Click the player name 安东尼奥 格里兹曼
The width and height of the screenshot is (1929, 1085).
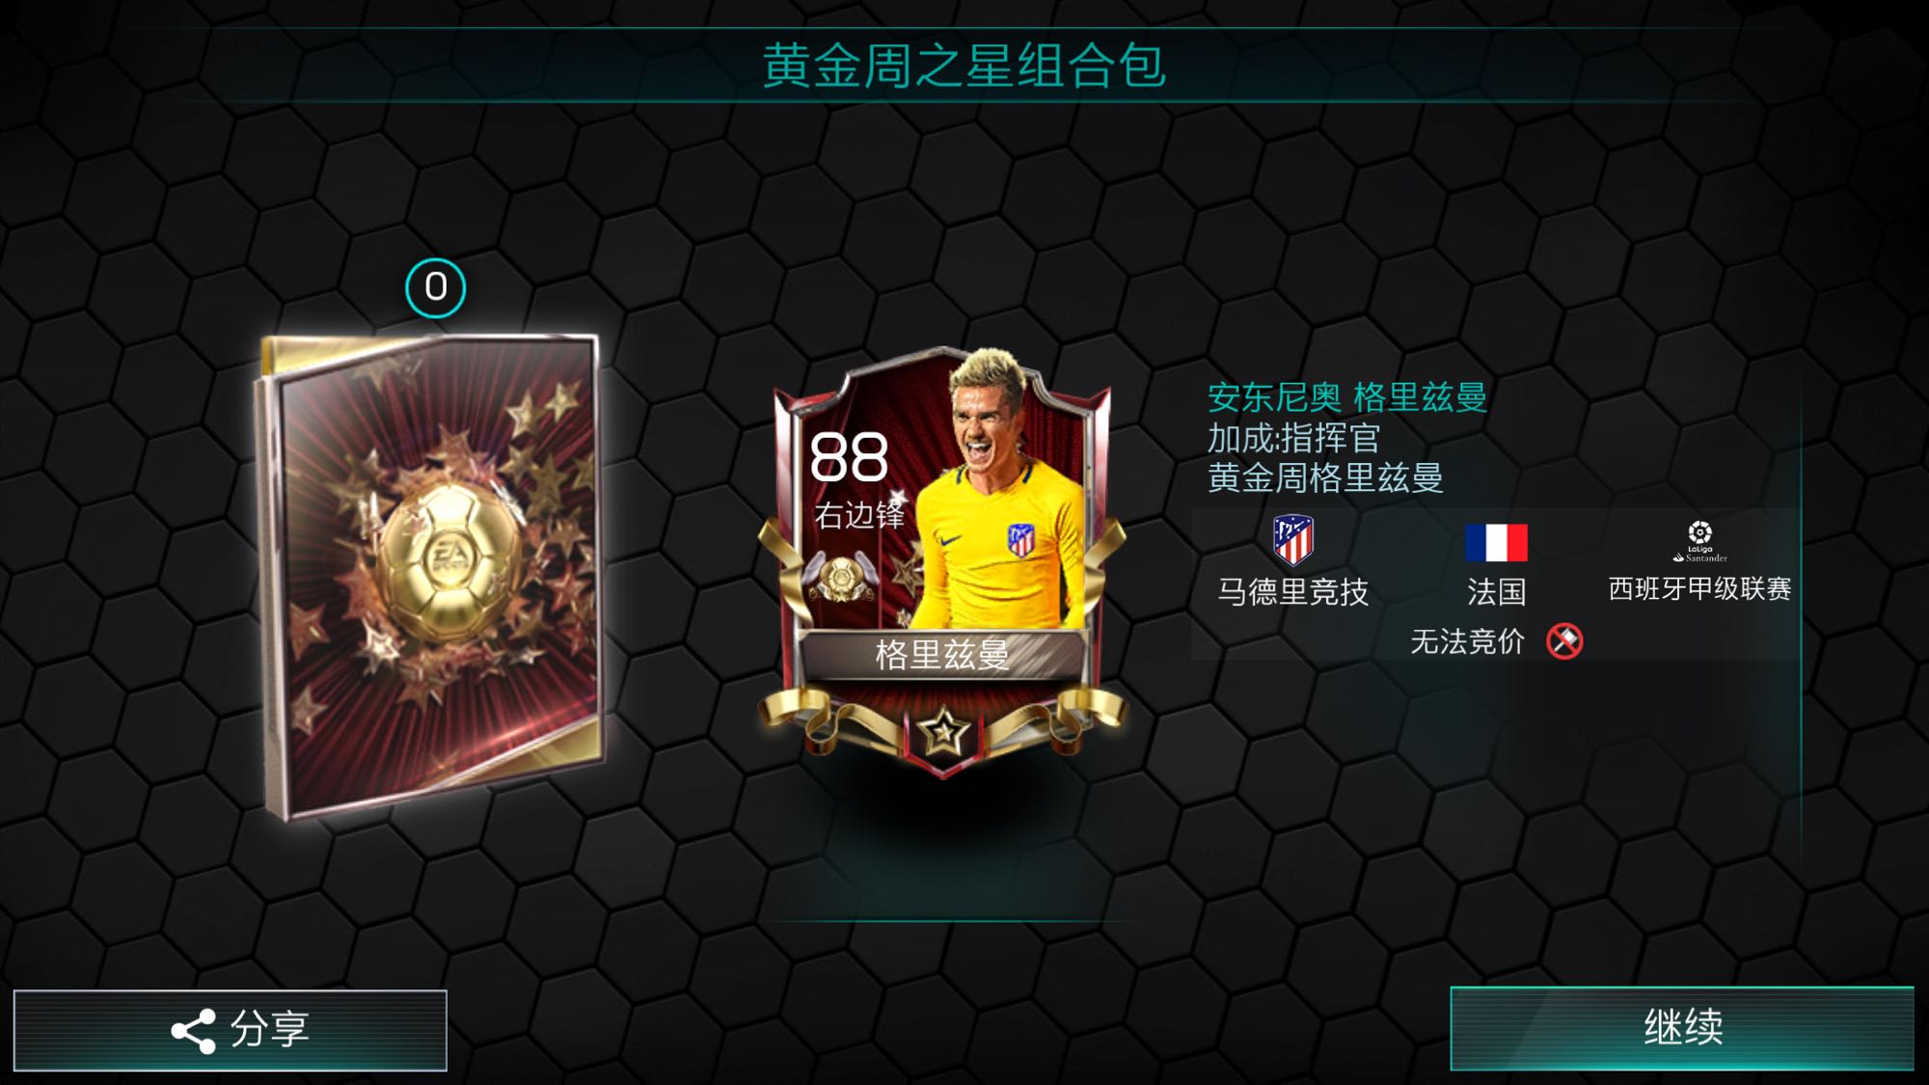click(x=1347, y=396)
